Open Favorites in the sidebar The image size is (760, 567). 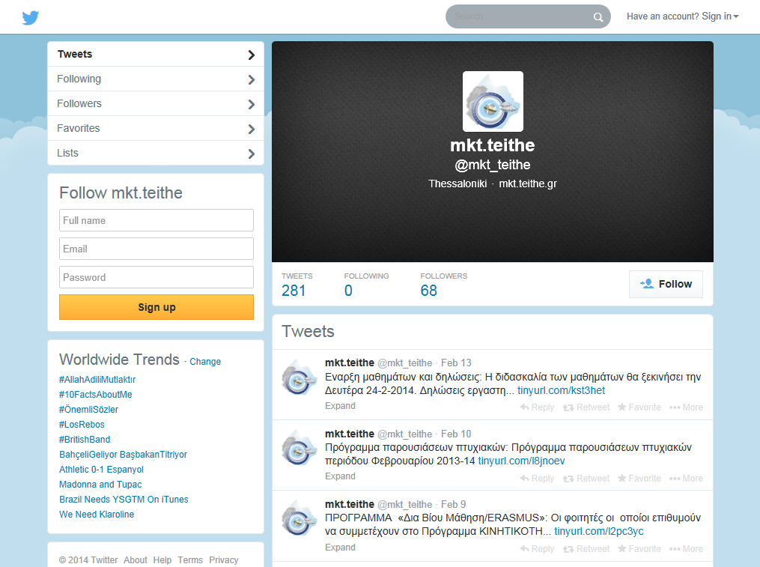coord(156,129)
